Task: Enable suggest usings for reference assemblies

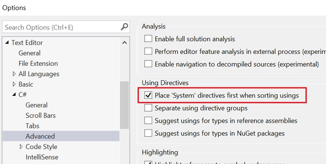Action: pyautogui.click(x=148, y=121)
